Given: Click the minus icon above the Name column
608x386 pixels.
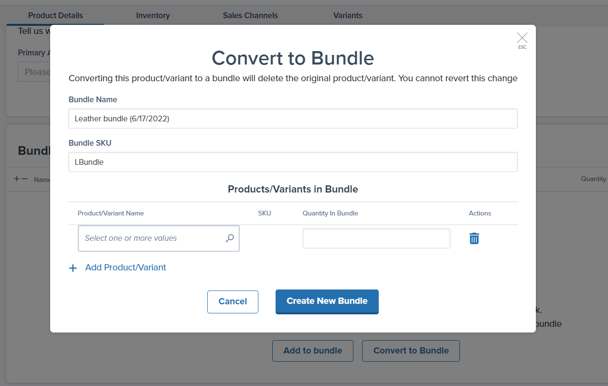Looking at the screenshot, I should pyautogui.click(x=25, y=180).
